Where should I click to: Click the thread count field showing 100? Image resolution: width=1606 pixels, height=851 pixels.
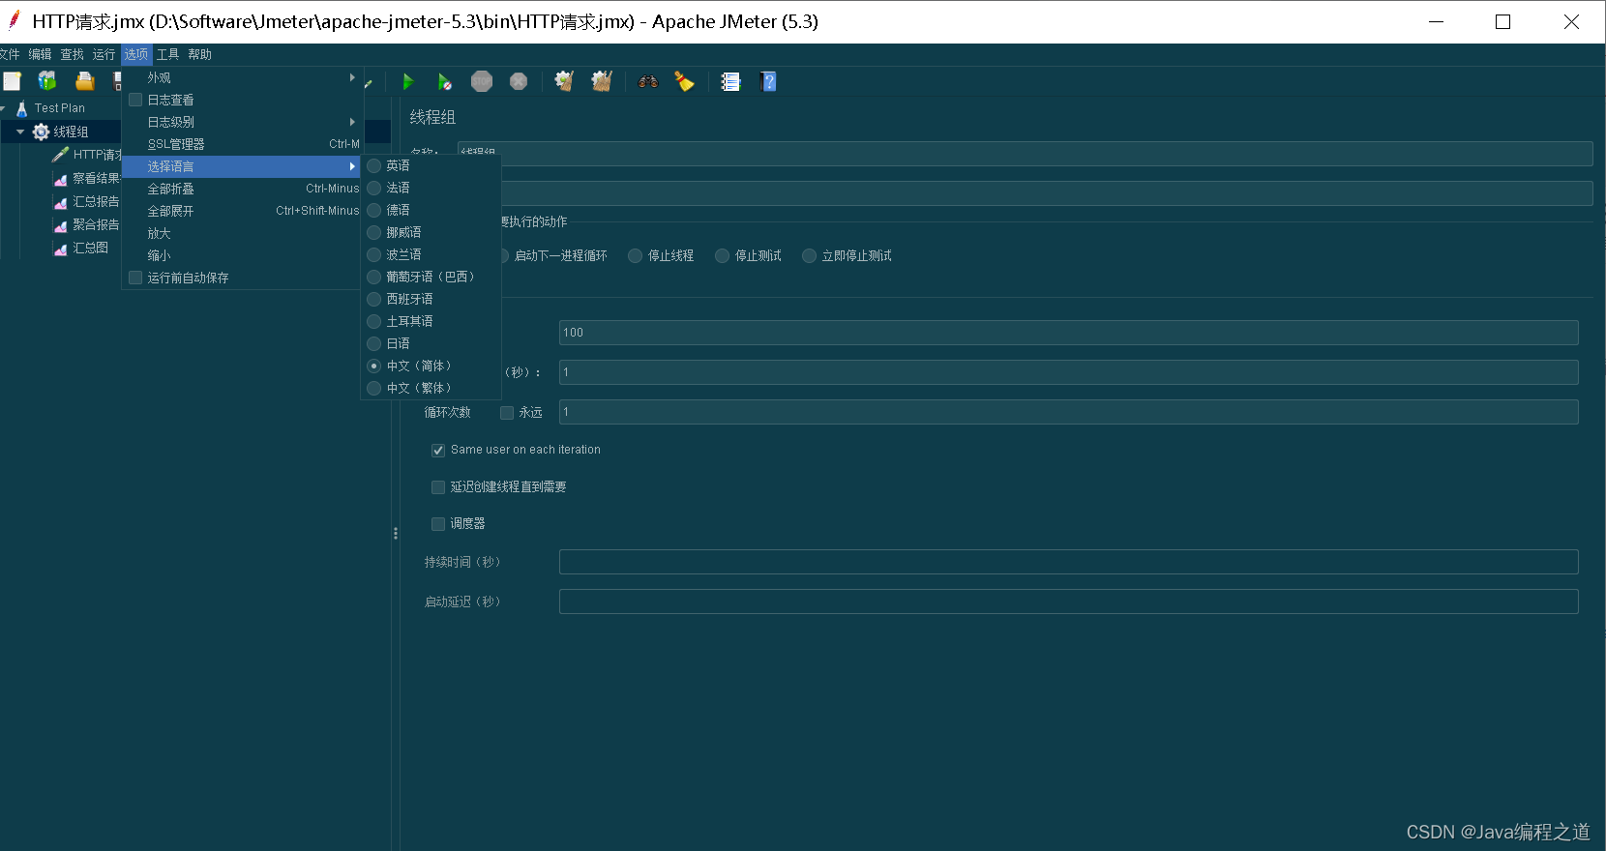click(1068, 333)
